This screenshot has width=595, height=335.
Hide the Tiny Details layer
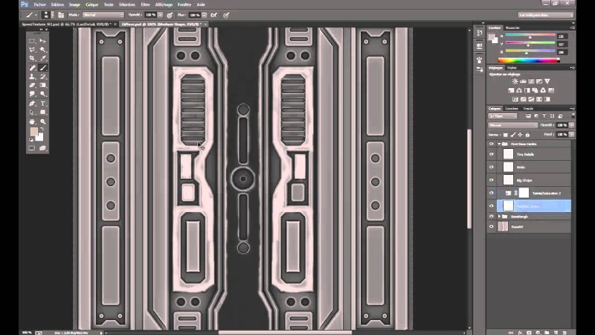point(492,154)
